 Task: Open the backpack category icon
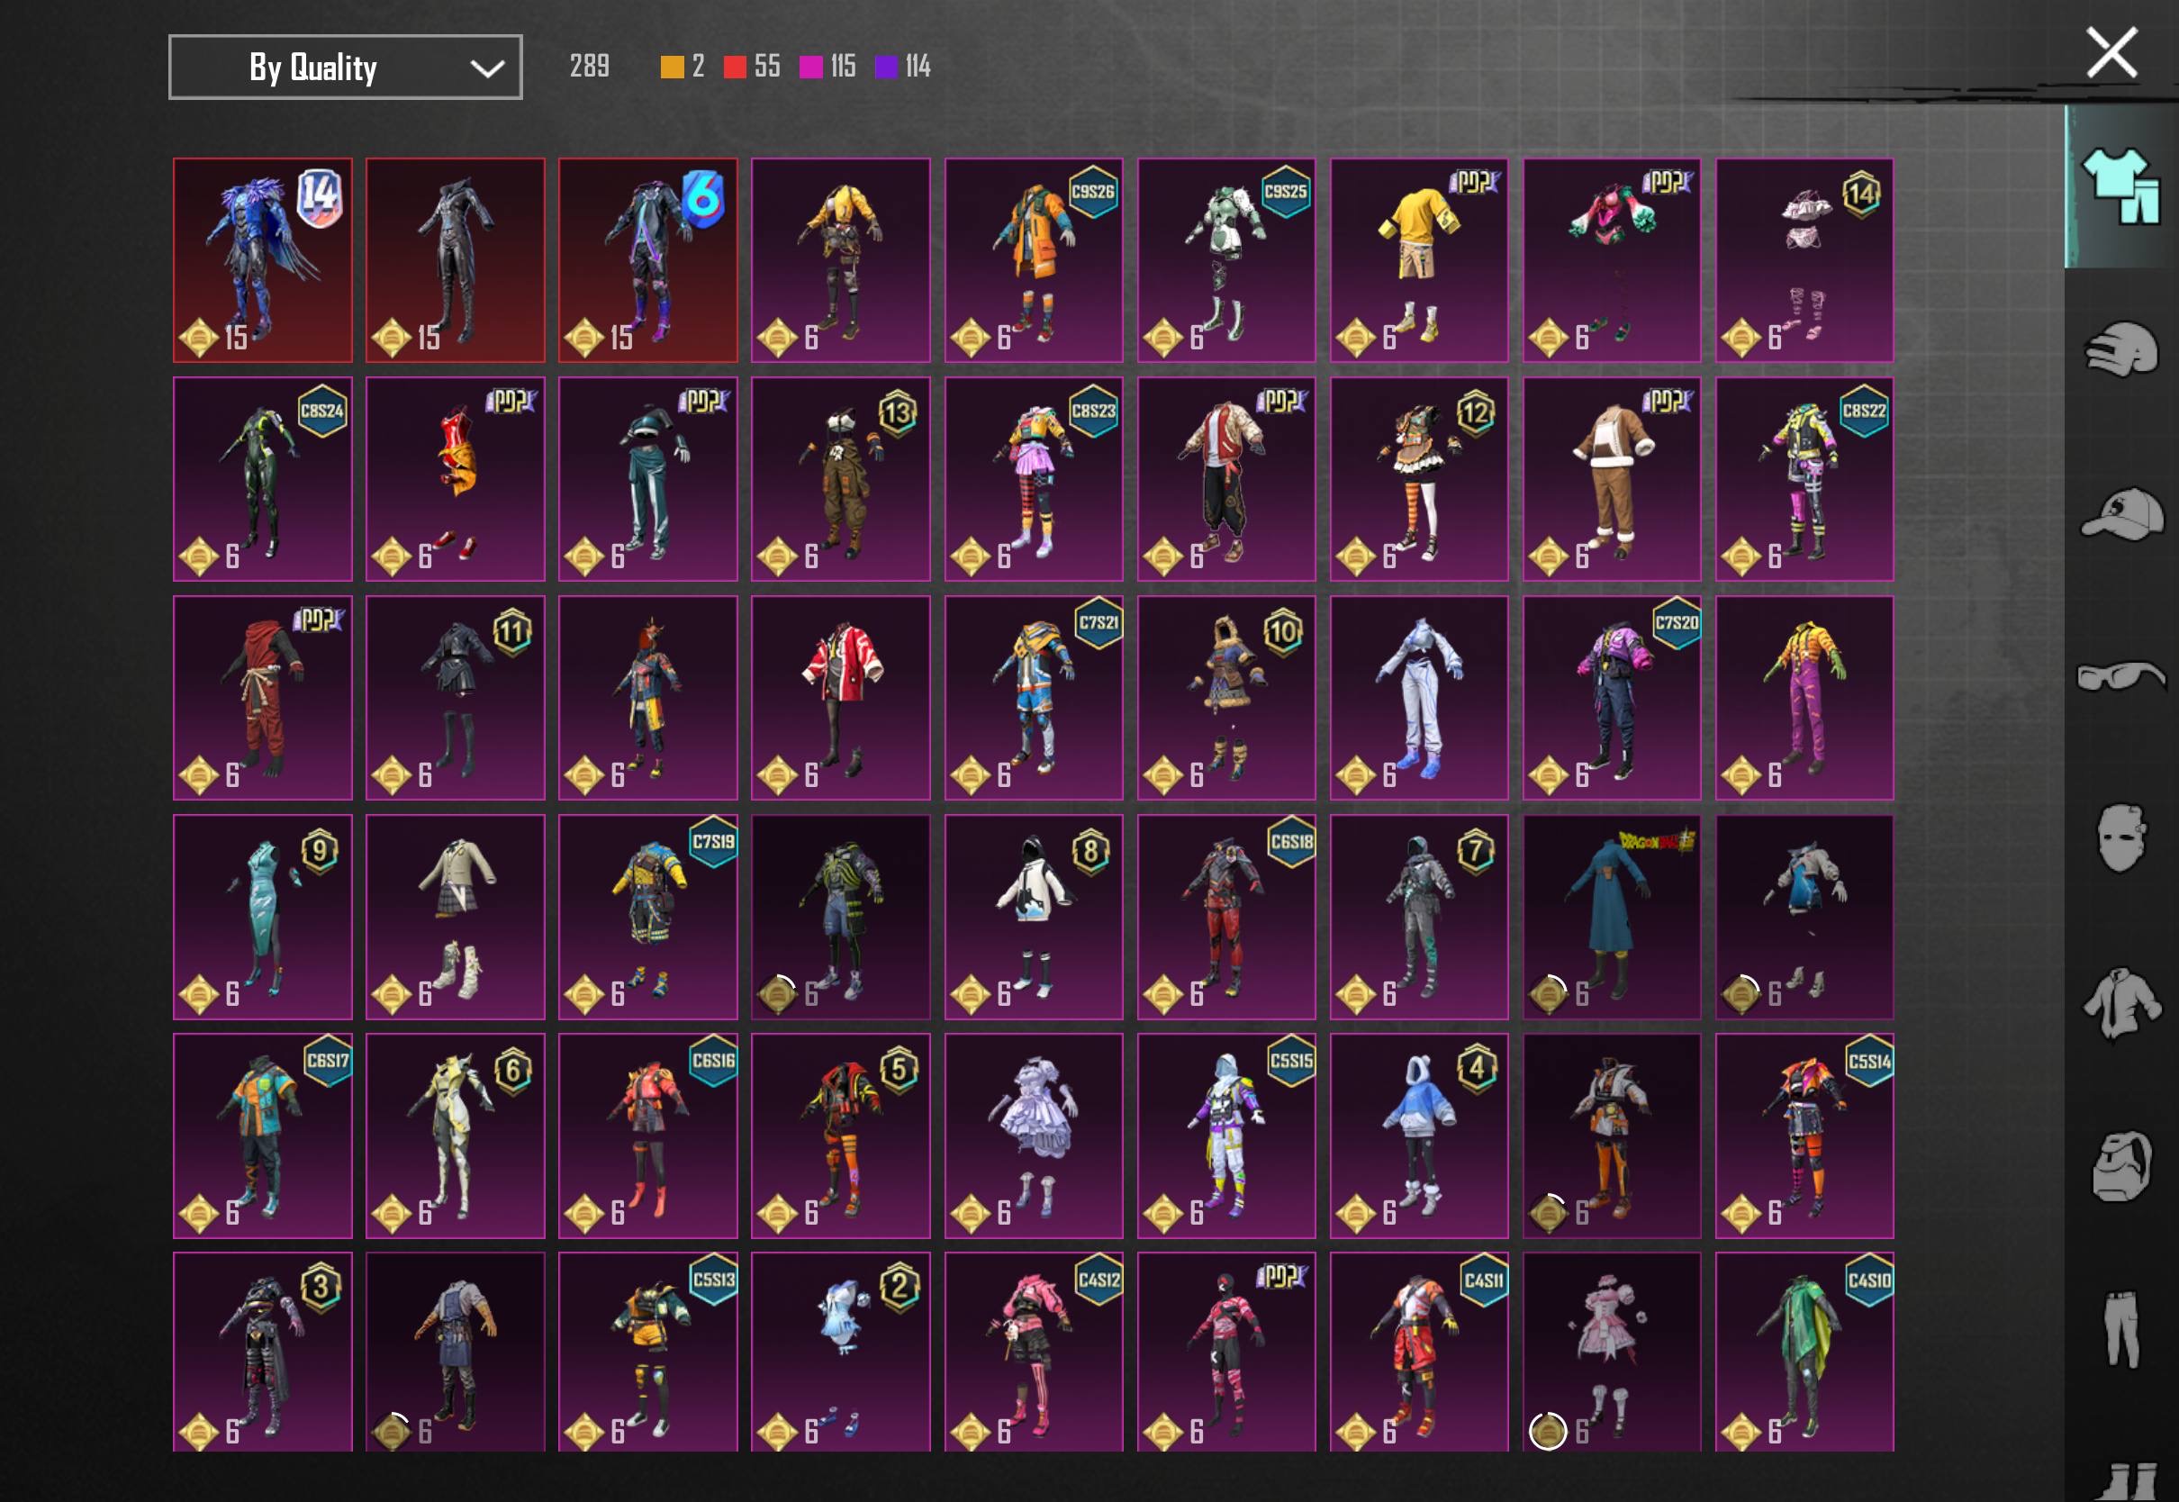pos(2121,1165)
